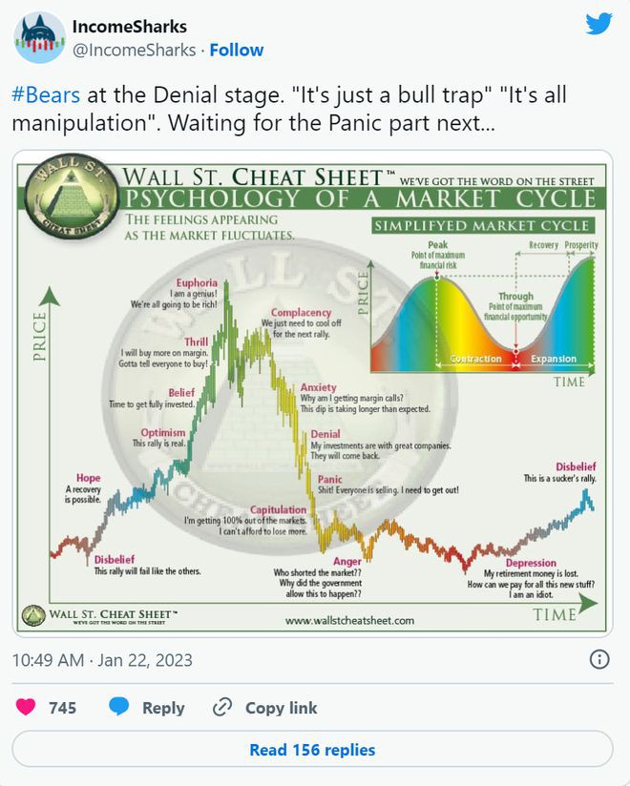The height and width of the screenshot is (786, 630).
Task: Open the @IncomeSharks handle link
Action: pyautogui.click(x=134, y=50)
